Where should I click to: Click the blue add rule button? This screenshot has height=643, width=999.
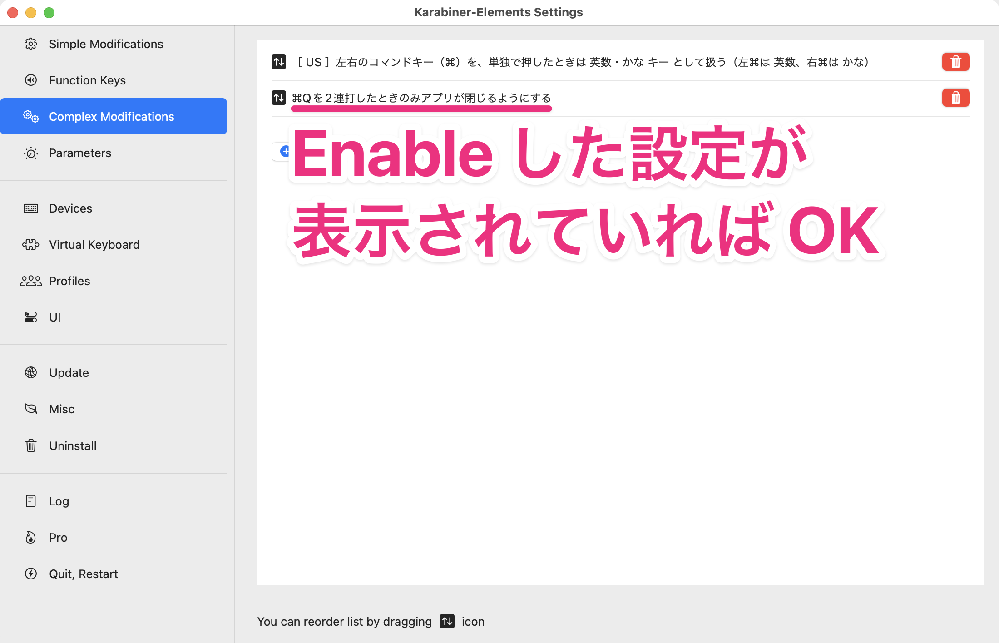pos(285,152)
